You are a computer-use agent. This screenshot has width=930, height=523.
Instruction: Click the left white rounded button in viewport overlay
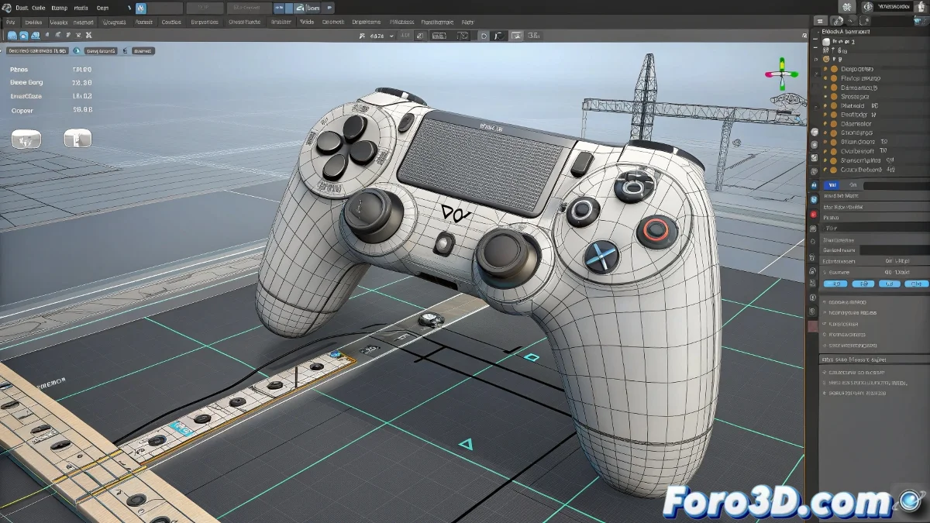[26, 139]
